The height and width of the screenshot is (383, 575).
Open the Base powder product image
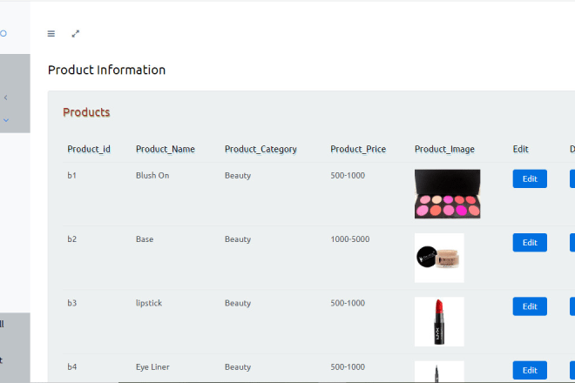tap(439, 258)
